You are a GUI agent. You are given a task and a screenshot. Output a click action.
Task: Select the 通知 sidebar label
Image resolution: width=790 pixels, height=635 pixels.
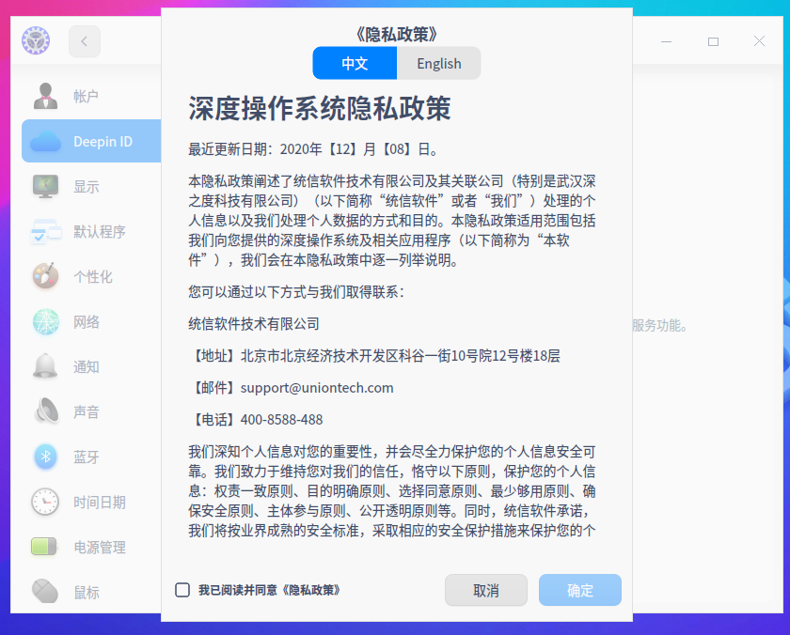87,366
